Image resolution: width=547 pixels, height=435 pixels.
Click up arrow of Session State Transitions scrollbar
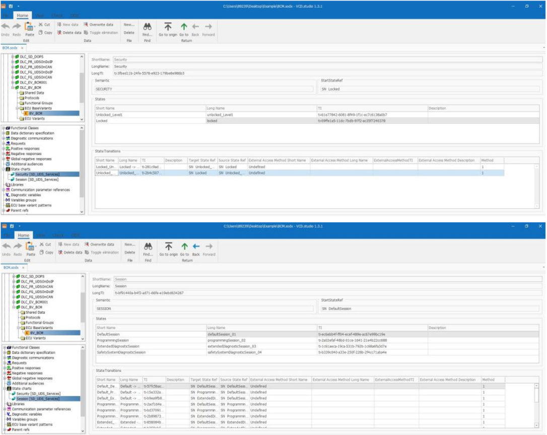pyautogui.click(x=536, y=386)
